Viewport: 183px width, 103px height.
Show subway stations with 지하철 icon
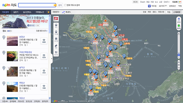(x=56, y=33)
